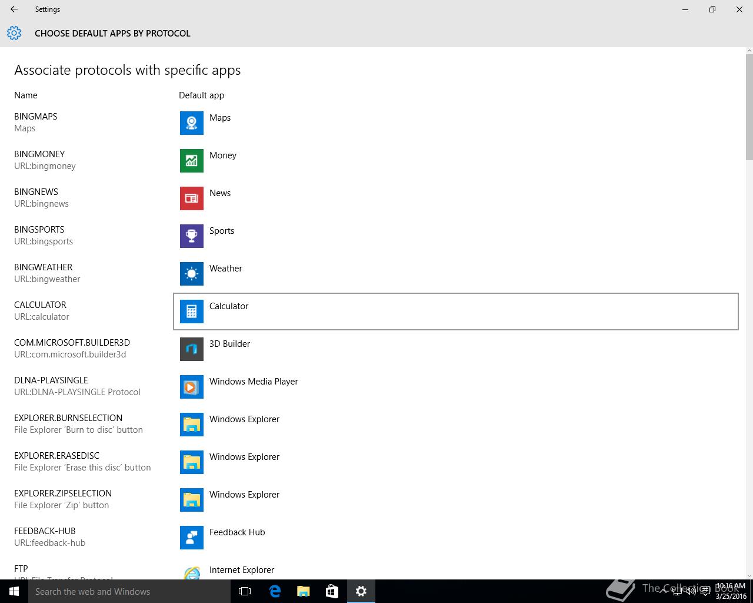Click the BINGMONEY protocol name
The image size is (753, 603).
pyautogui.click(x=39, y=154)
